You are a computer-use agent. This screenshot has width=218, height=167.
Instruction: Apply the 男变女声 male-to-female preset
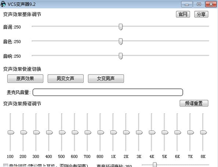point(65,78)
